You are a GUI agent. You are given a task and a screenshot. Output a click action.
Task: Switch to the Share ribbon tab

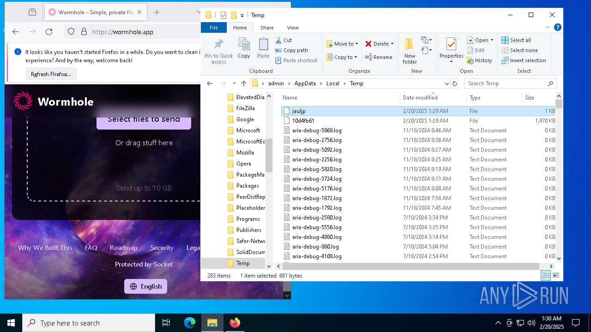267,28
